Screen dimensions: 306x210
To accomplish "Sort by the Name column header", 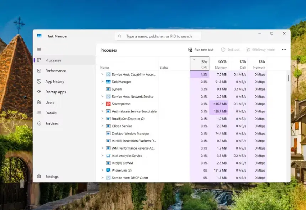I will tap(104, 68).
